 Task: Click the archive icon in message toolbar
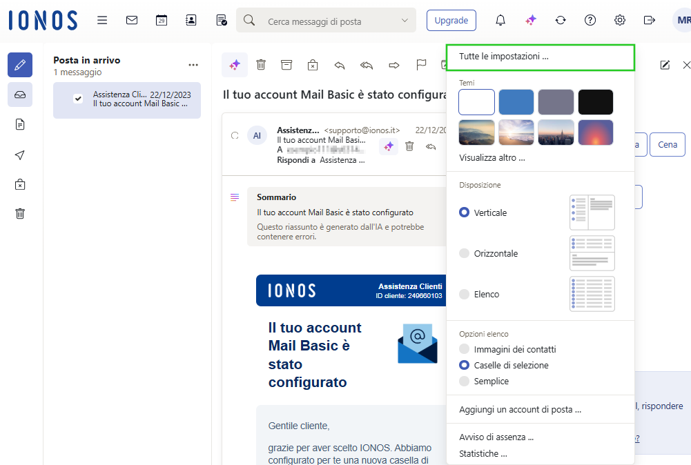tap(286, 65)
